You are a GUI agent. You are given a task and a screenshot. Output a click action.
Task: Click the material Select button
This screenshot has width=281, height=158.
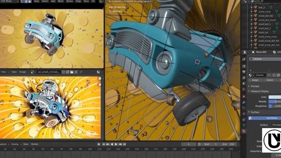click(270, 80)
